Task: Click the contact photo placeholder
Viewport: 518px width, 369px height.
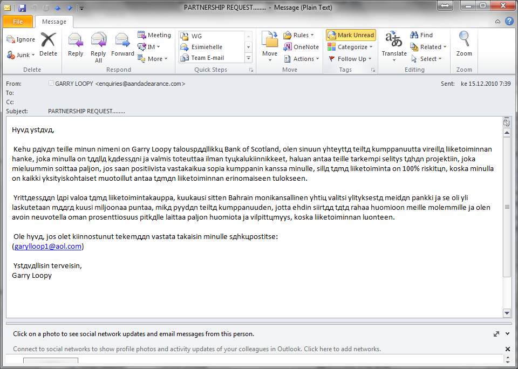Action: coord(51,360)
